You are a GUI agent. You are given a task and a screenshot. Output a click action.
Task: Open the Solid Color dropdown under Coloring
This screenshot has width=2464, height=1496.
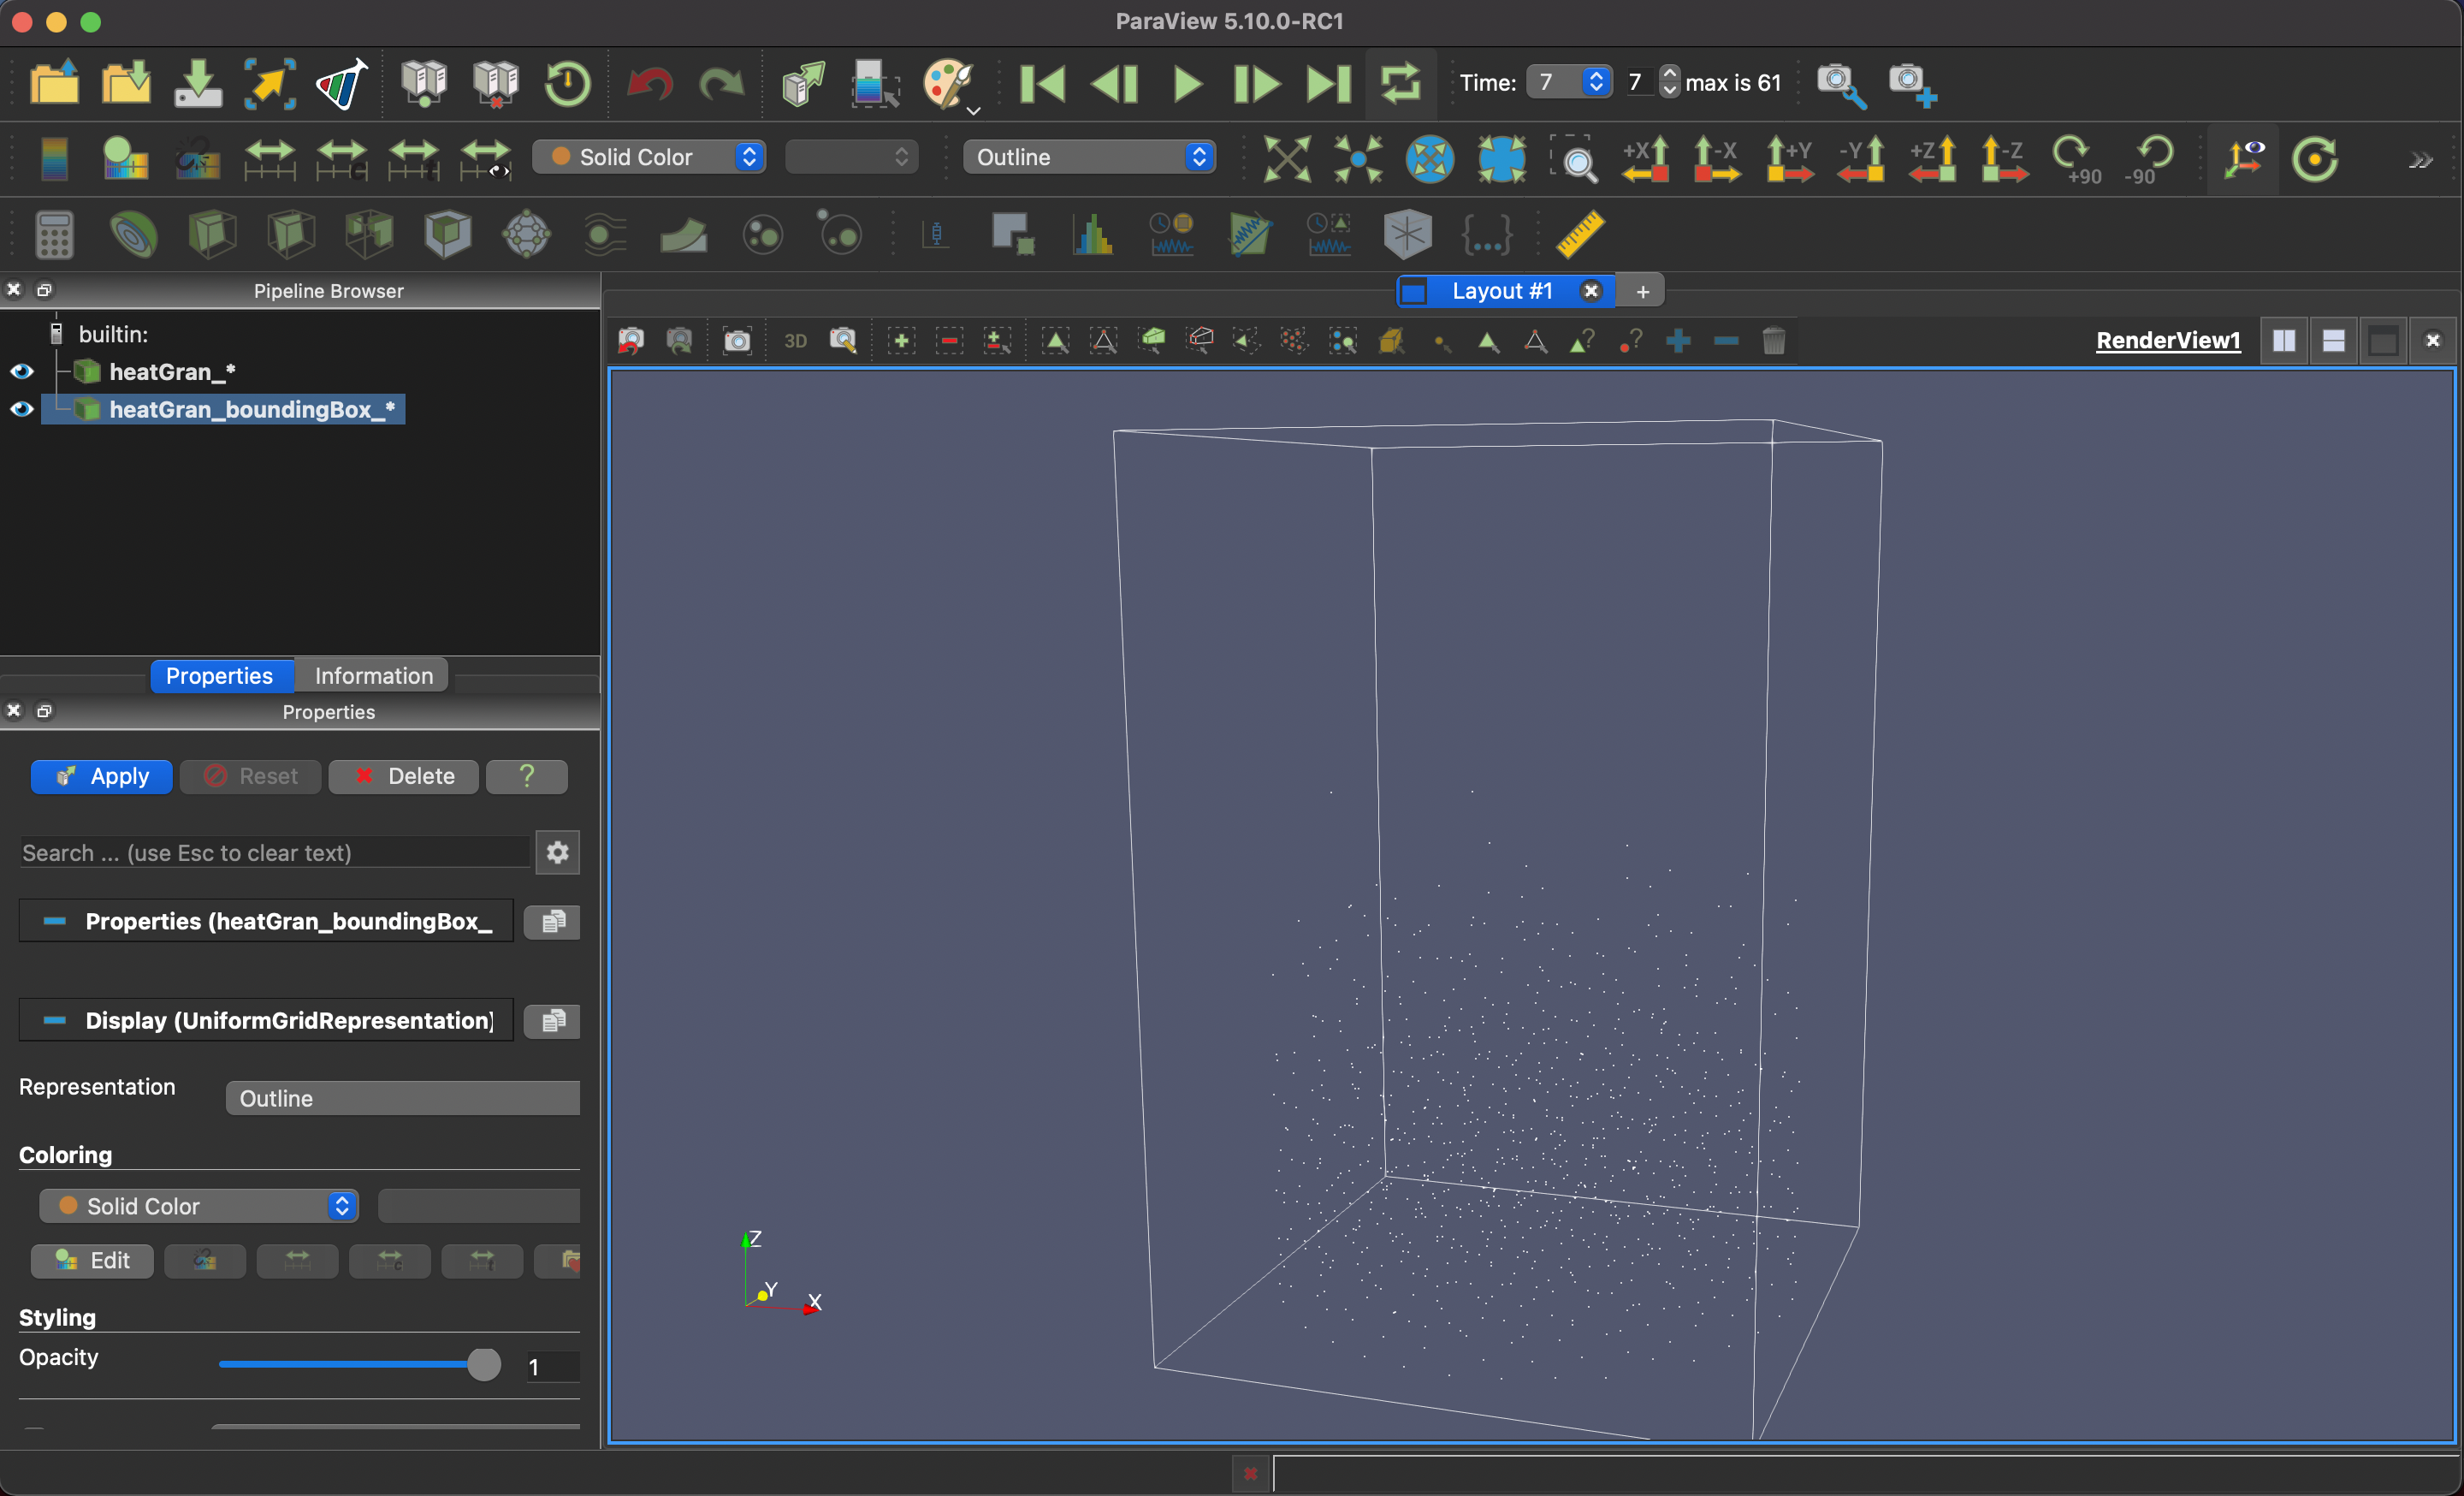click(x=198, y=1206)
